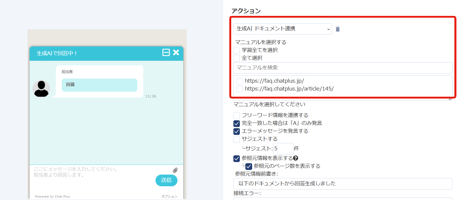The image size is (470, 200).
Task: Uncheck 参照元情報を表示する
Action: [x=237, y=158]
